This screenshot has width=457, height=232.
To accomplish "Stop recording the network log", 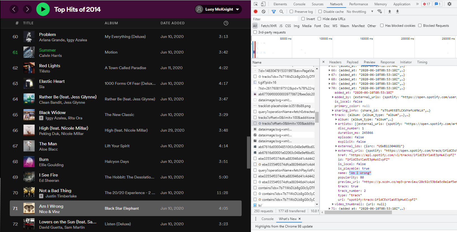I will click(x=256, y=11).
